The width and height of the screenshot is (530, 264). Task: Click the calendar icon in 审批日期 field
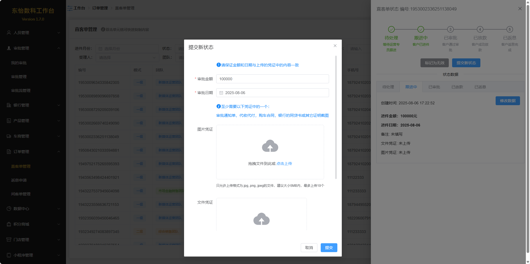pyautogui.click(x=221, y=93)
